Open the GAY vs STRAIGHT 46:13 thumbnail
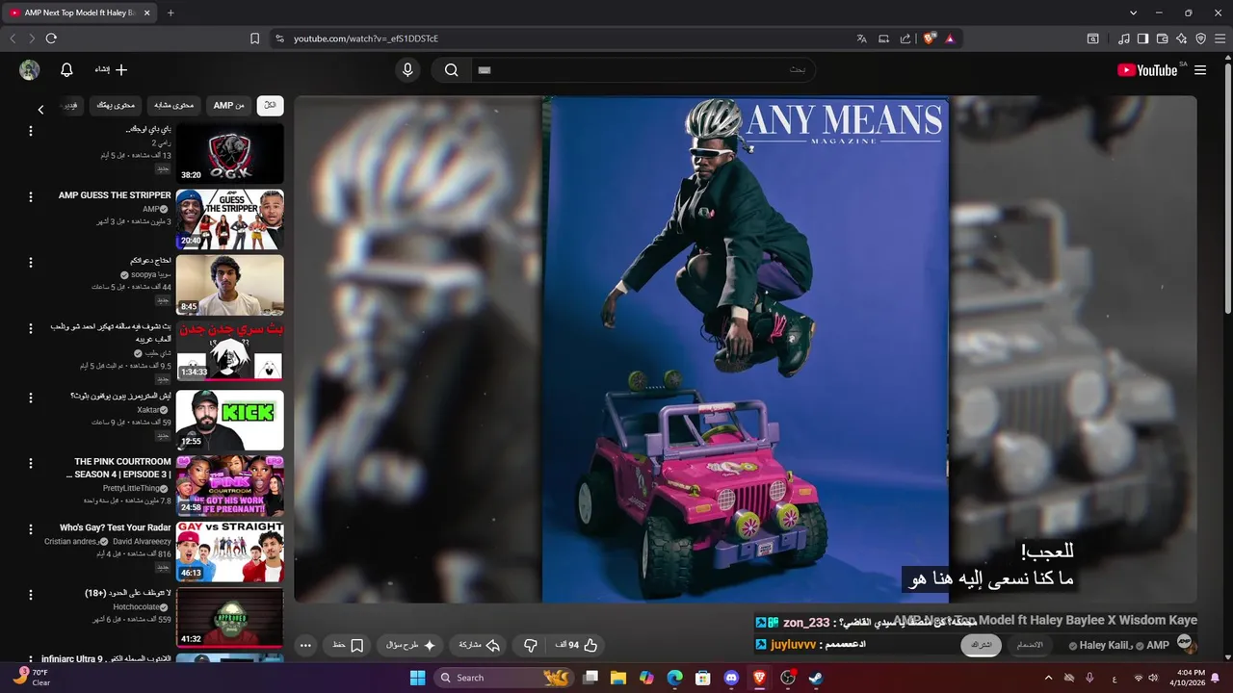This screenshot has height=693, width=1233. pos(229,552)
